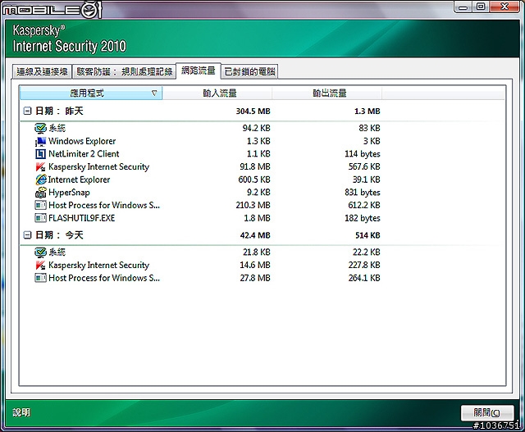
Task: Click the 39.1 KB output value
Action: pyautogui.click(x=367, y=180)
